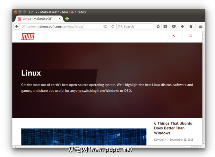Reload the page with refresh icon
Viewport: 215px width, 157px height.
113,26
